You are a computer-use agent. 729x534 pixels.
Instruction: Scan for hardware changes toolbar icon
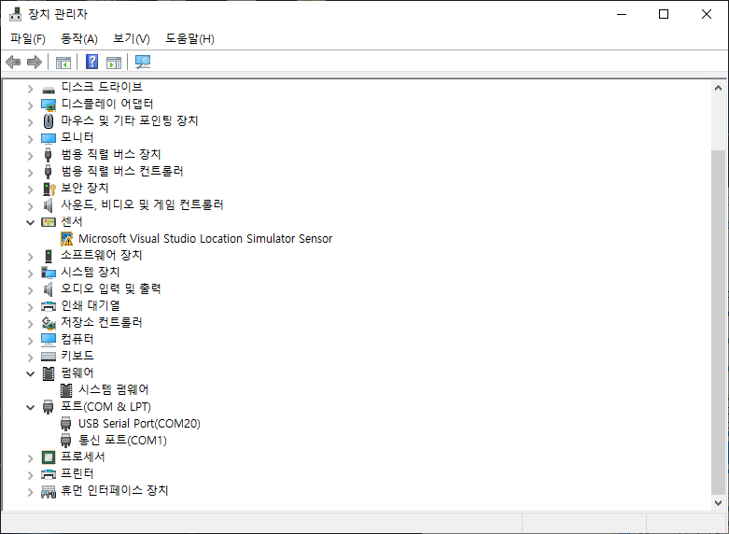point(143,62)
